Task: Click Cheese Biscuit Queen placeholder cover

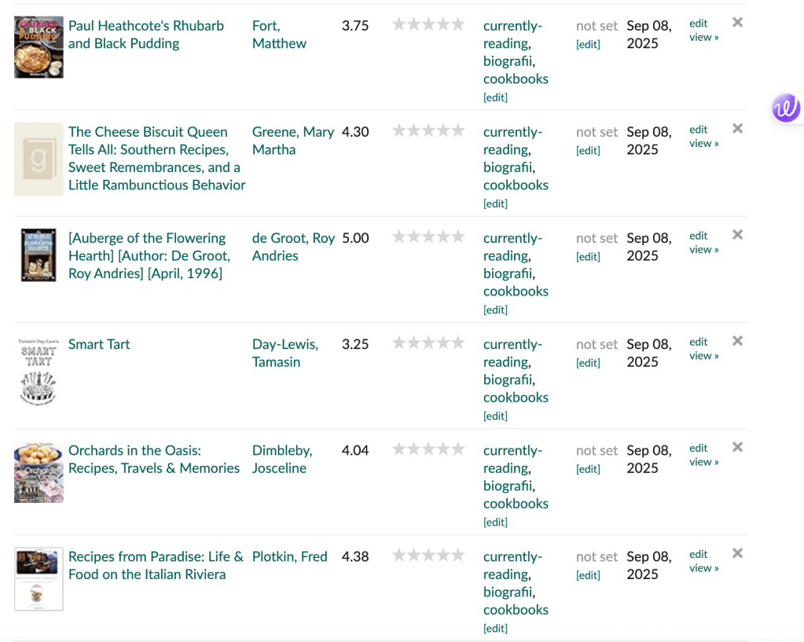Action: (x=38, y=159)
